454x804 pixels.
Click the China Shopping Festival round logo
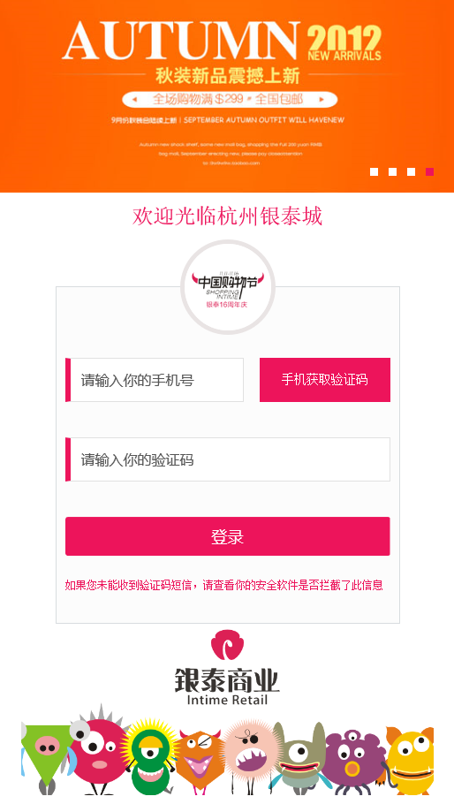(228, 287)
